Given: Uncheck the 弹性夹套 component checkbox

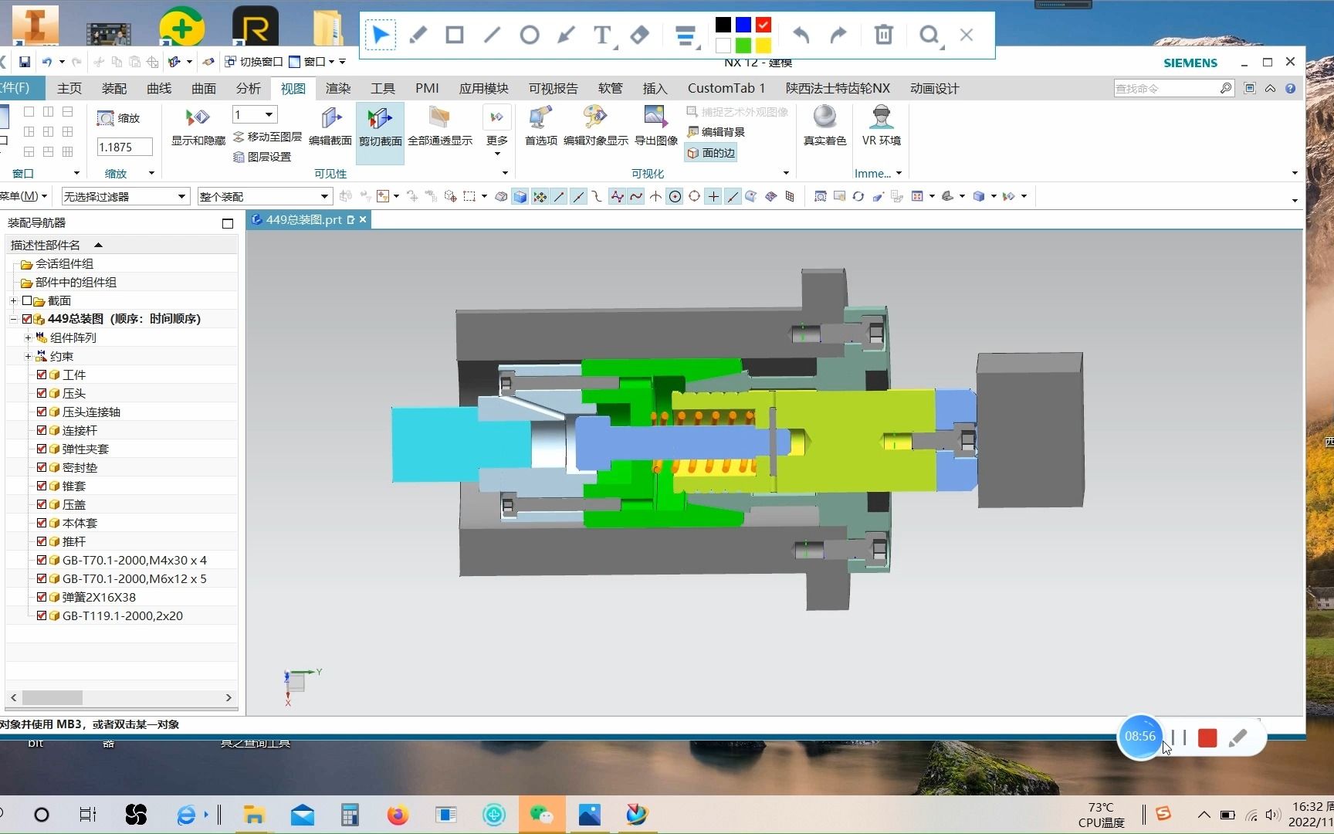Looking at the screenshot, I should (42, 449).
